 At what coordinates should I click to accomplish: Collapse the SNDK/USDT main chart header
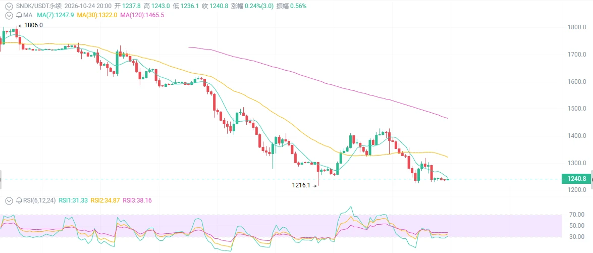pyautogui.click(x=9, y=6)
